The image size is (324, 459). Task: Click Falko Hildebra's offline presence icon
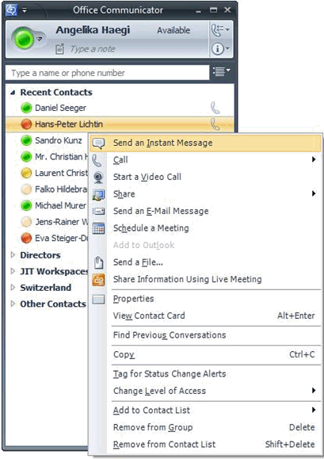(26, 189)
